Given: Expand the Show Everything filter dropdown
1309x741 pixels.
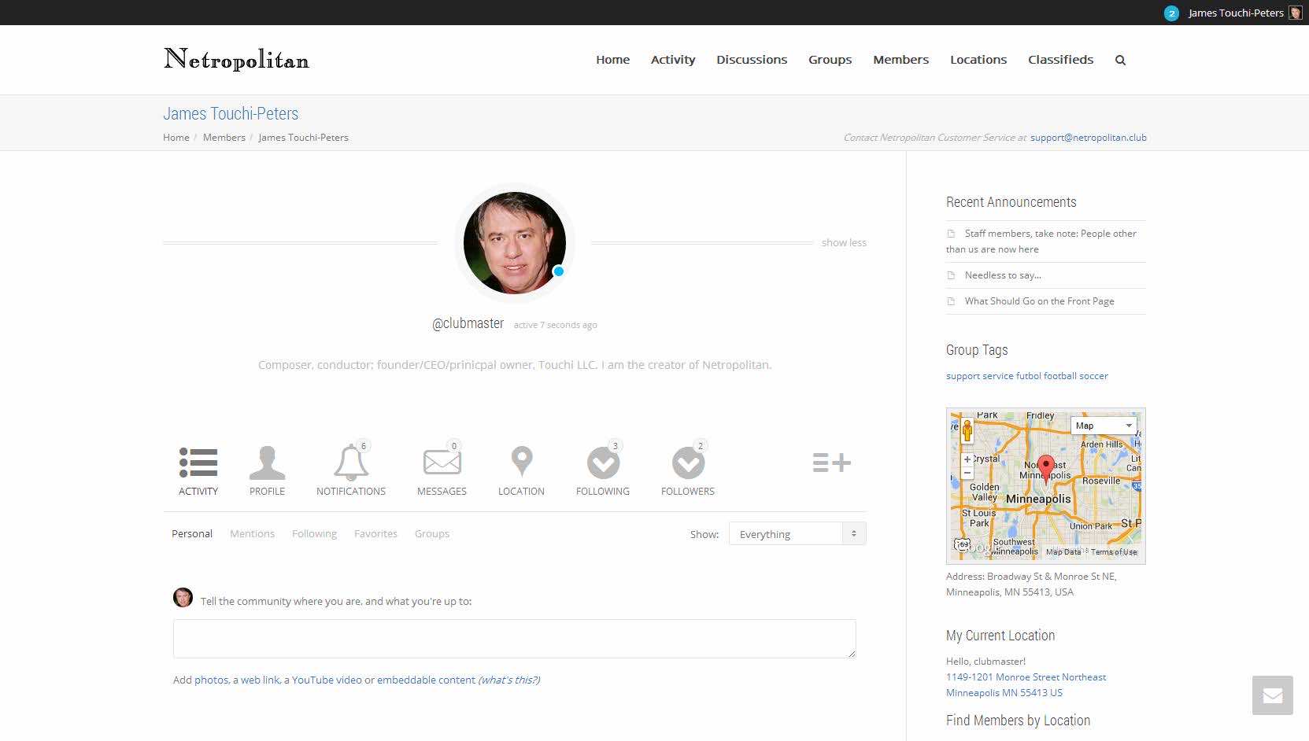Looking at the screenshot, I should coord(797,534).
